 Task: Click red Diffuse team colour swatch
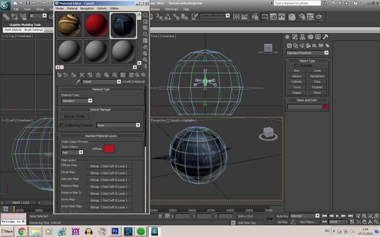[x=109, y=149]
